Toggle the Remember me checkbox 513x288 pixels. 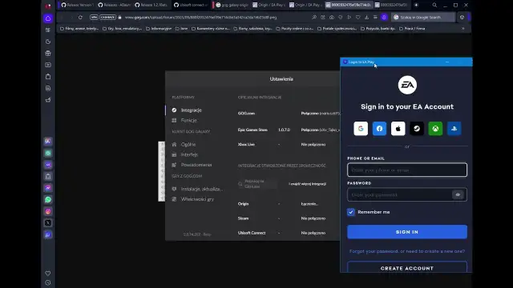pos(351,212)
